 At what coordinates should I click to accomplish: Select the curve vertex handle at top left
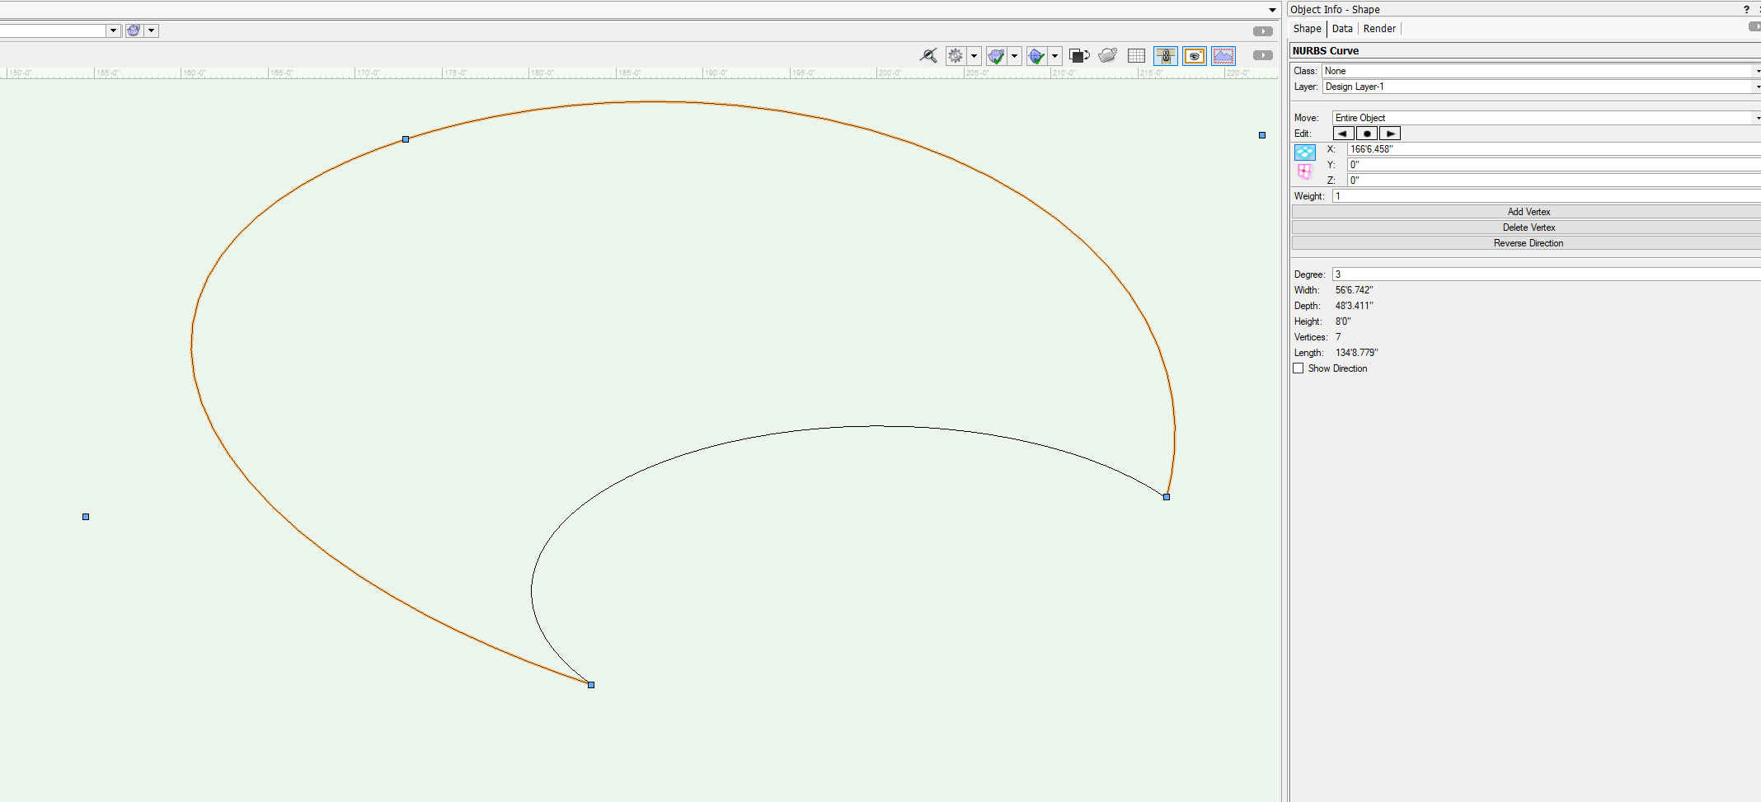coord(406,139)
